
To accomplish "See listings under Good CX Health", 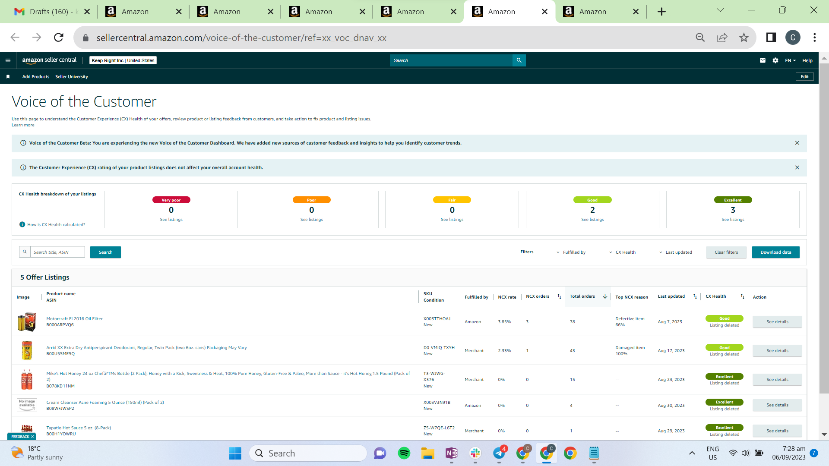I will click(592, 220).
